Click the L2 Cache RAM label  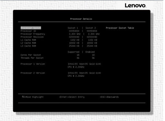(28, 43)
